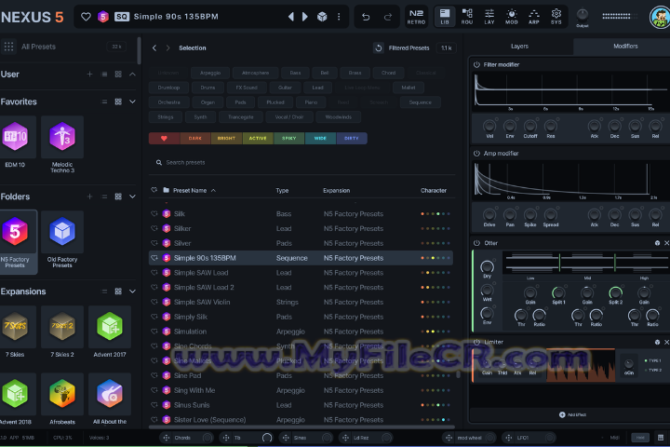Toggle Filter modifier power button
The height and width of the screenshot is (447, 670).
pos(476,64)
